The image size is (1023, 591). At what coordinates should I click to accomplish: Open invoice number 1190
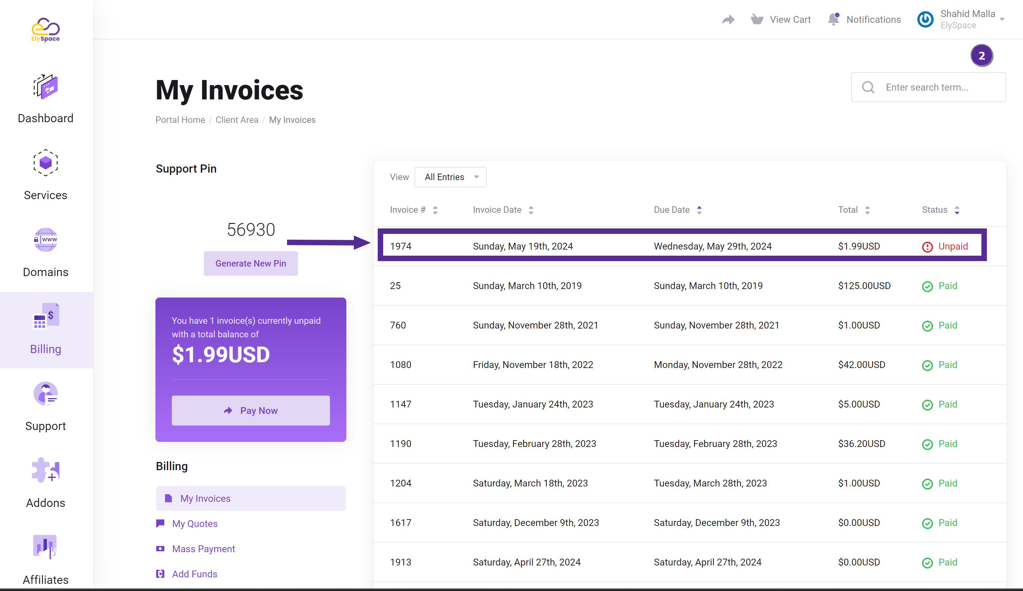[401, 444]
